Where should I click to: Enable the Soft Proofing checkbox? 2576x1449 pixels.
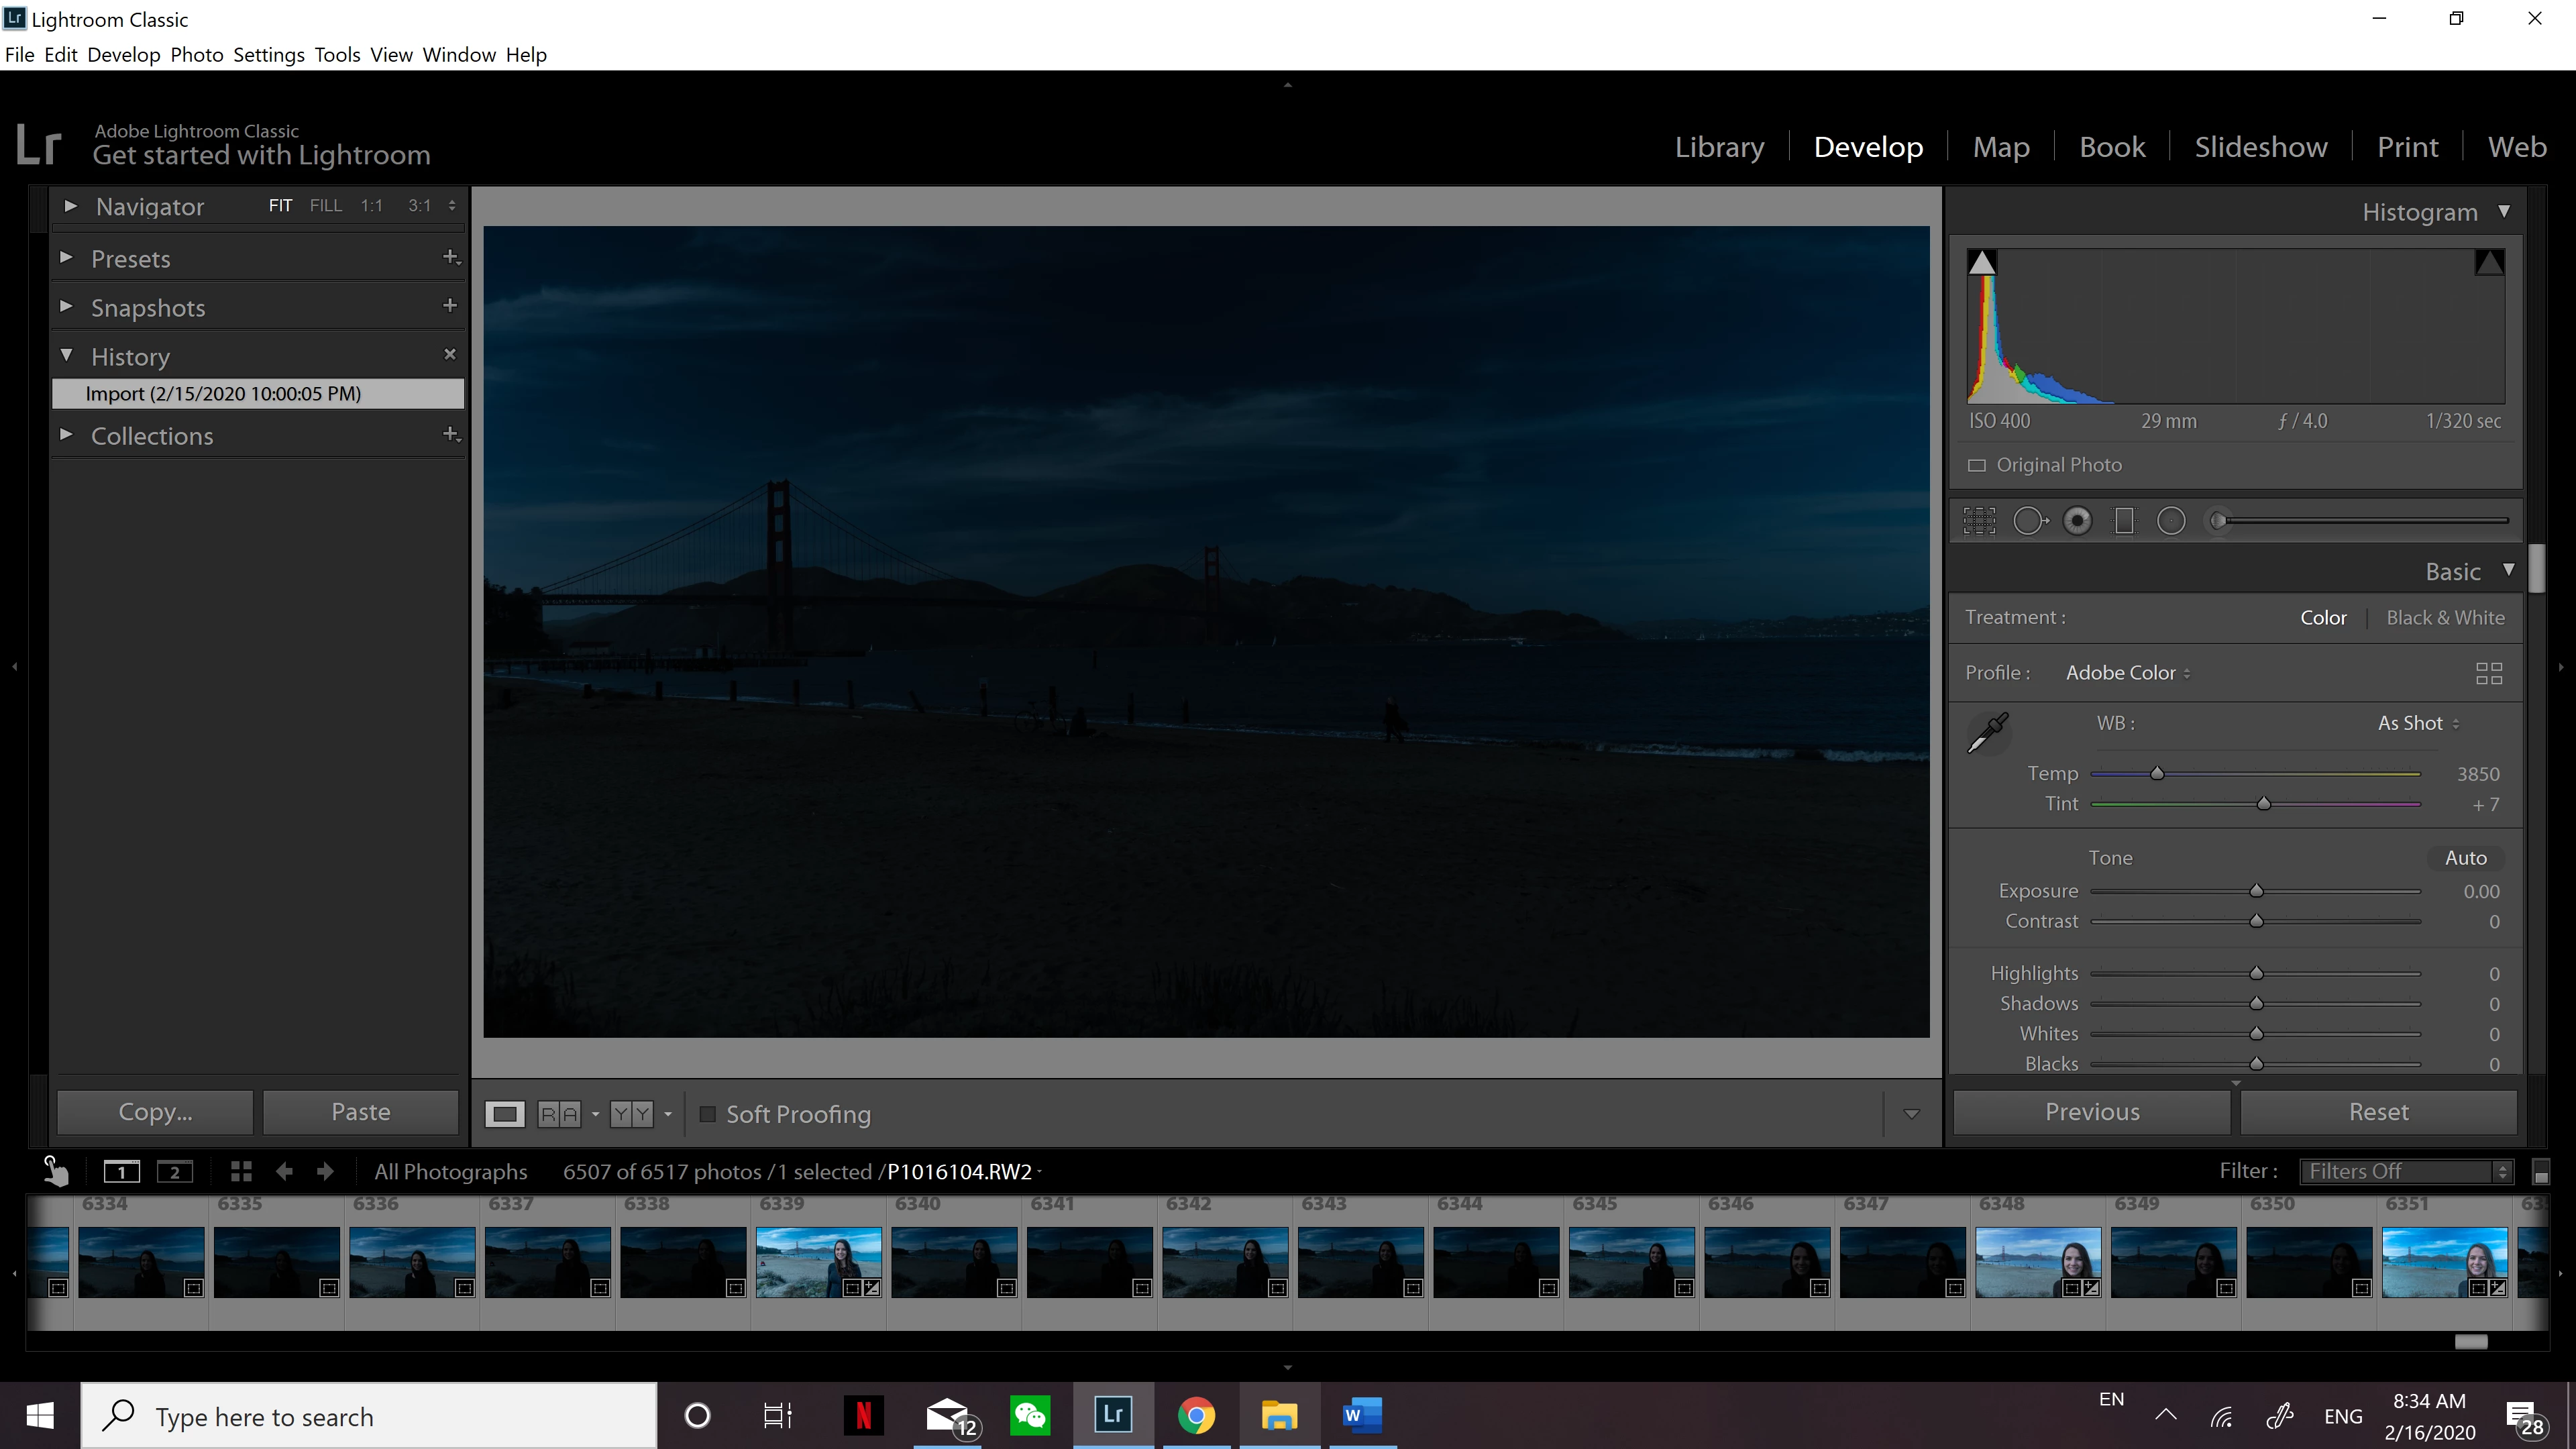[707, 1114]
